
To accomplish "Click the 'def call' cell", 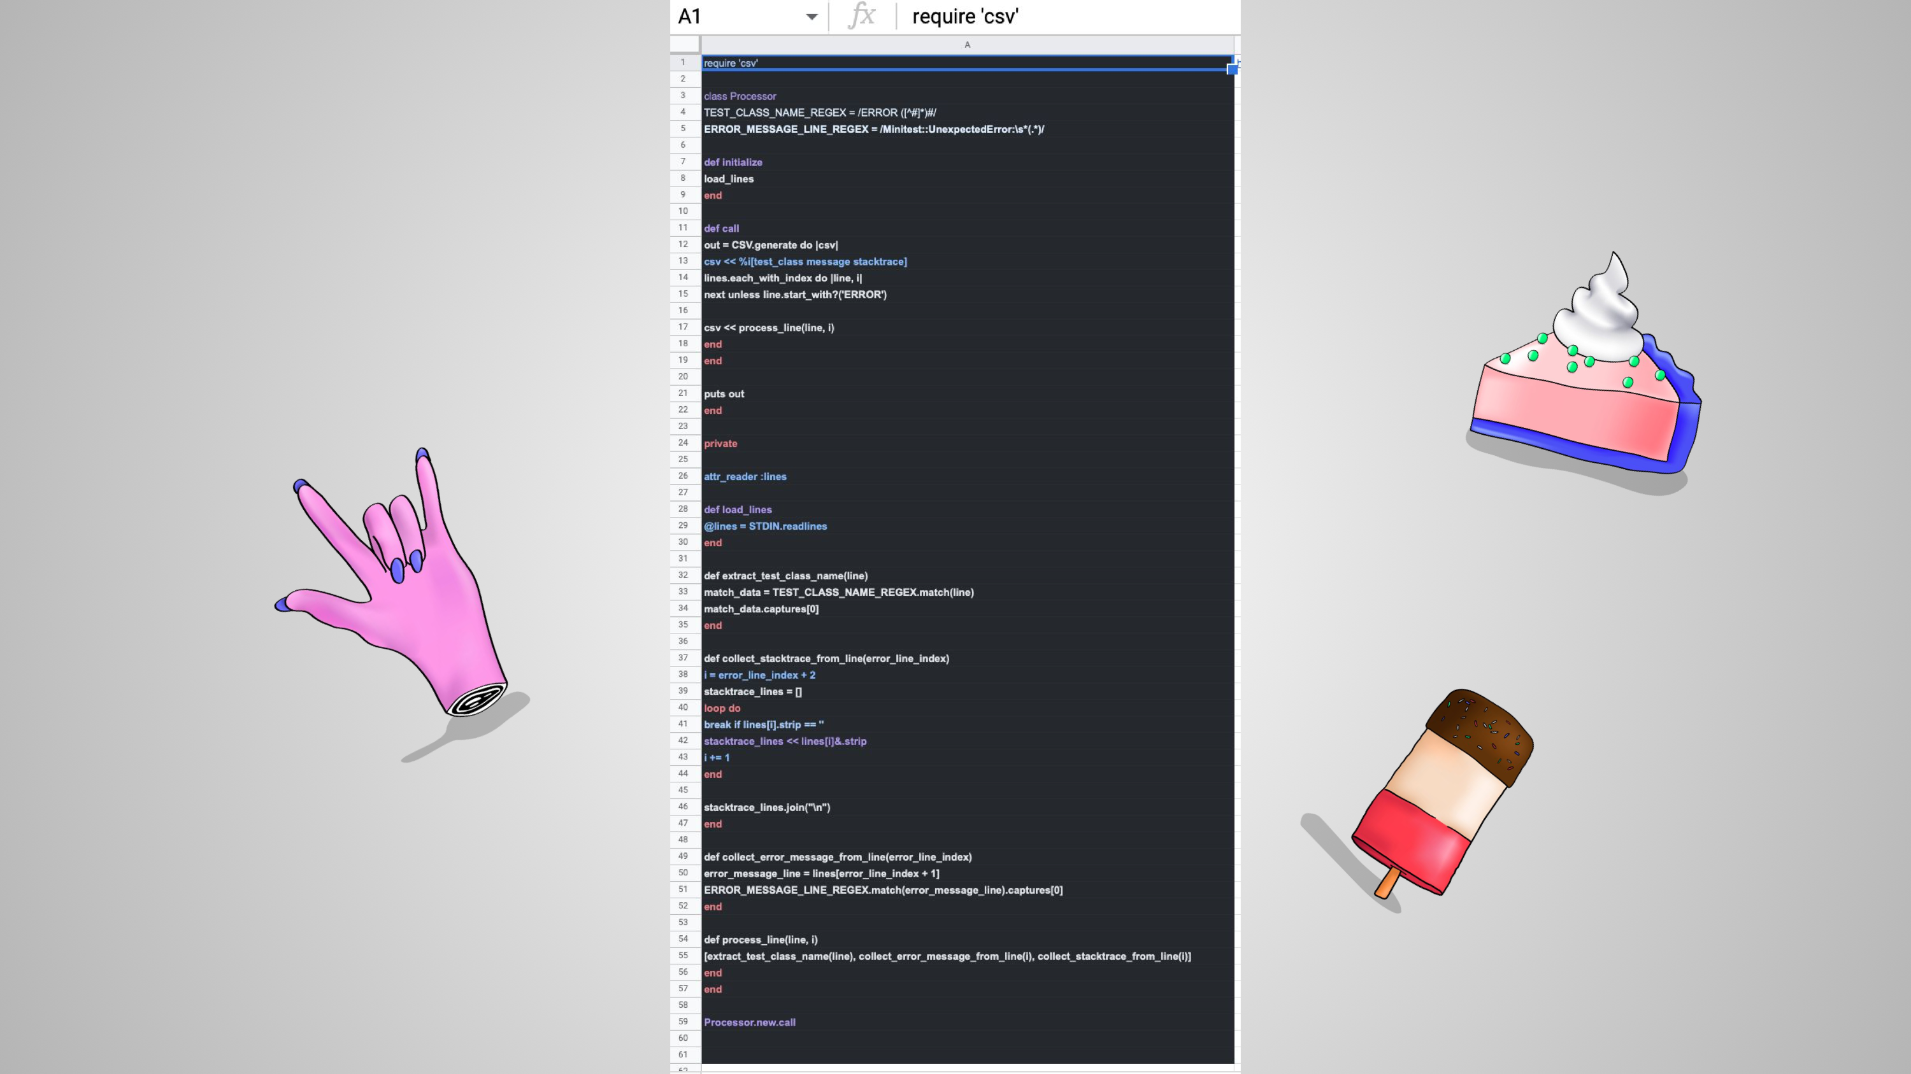I will point(968,229).
